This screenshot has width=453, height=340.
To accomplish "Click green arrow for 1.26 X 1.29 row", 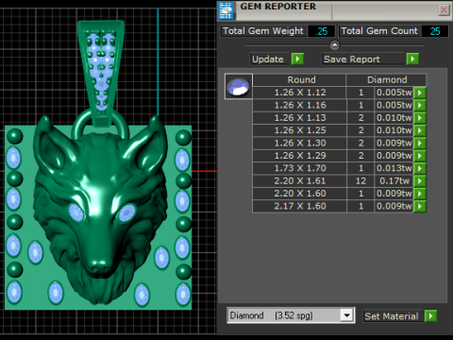I will (420, 156).
